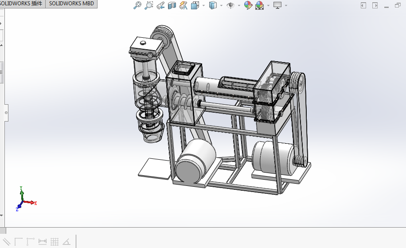Open Dynamic Annotation Views tool
The width and height of the screenshot is (406, 248).
tap(183, 5)
